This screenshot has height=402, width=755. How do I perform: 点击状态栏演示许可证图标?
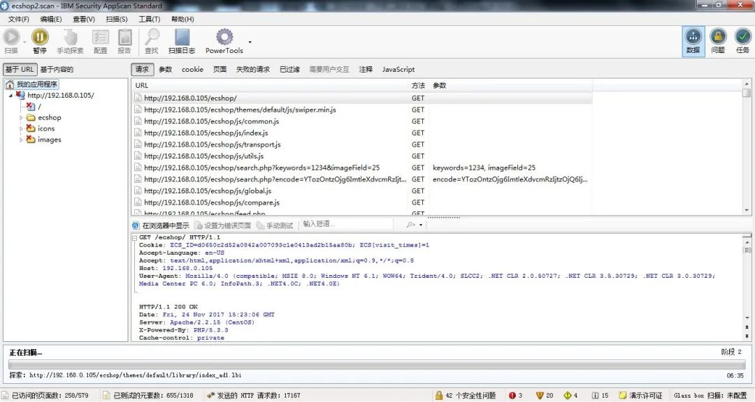pyautogui.click(x=640, y=394)
